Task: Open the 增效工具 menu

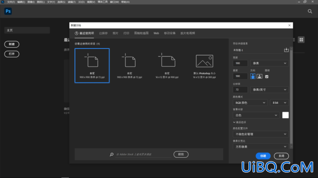Action: tap(103, 2)
